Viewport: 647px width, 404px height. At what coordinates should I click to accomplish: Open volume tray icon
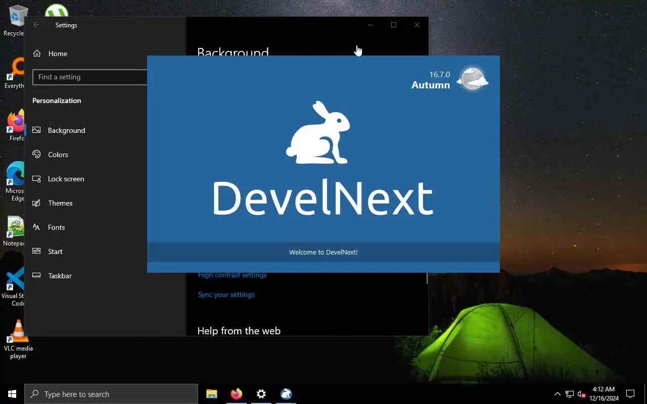coord(581,394)
